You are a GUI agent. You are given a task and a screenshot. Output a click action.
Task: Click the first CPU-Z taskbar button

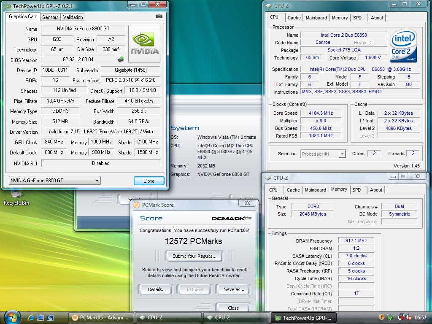coord(168,318)
